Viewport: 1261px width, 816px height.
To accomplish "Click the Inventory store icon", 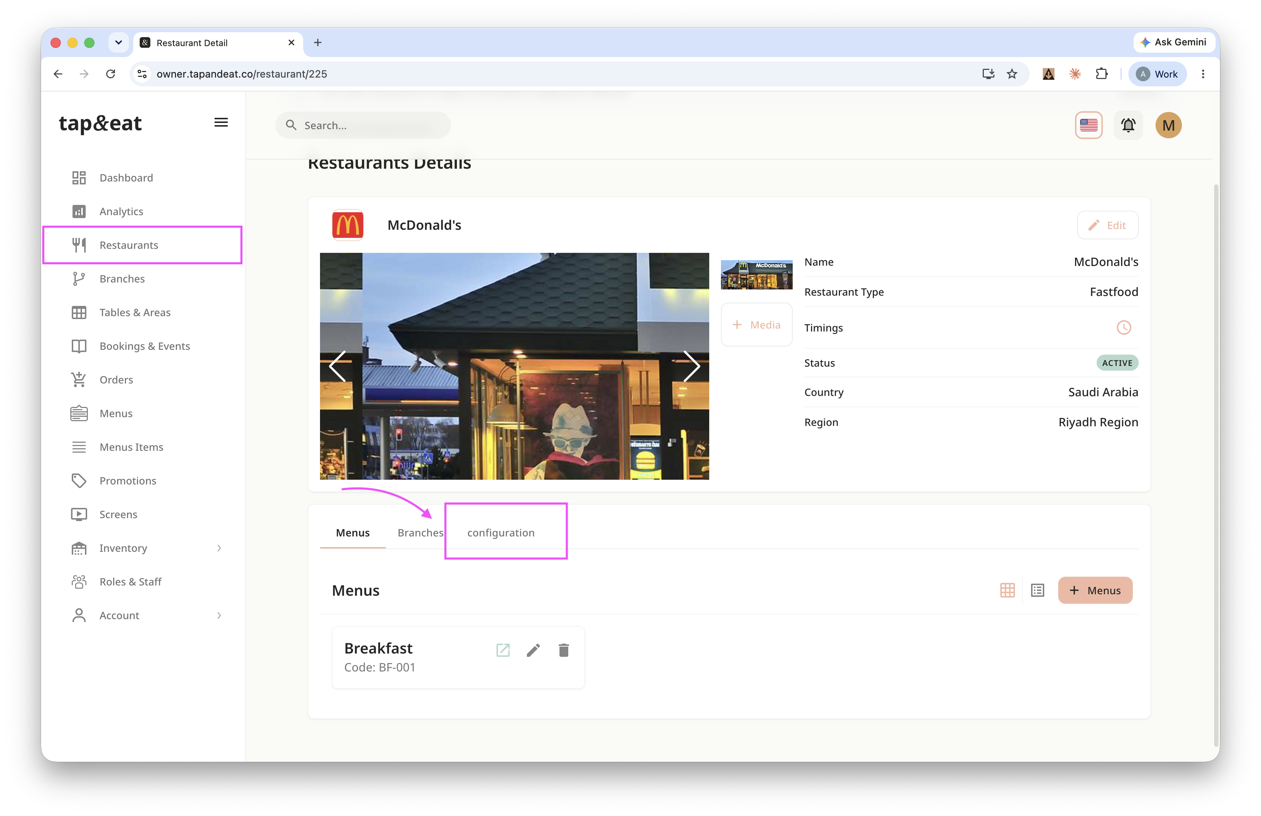I will pos(79,548).
